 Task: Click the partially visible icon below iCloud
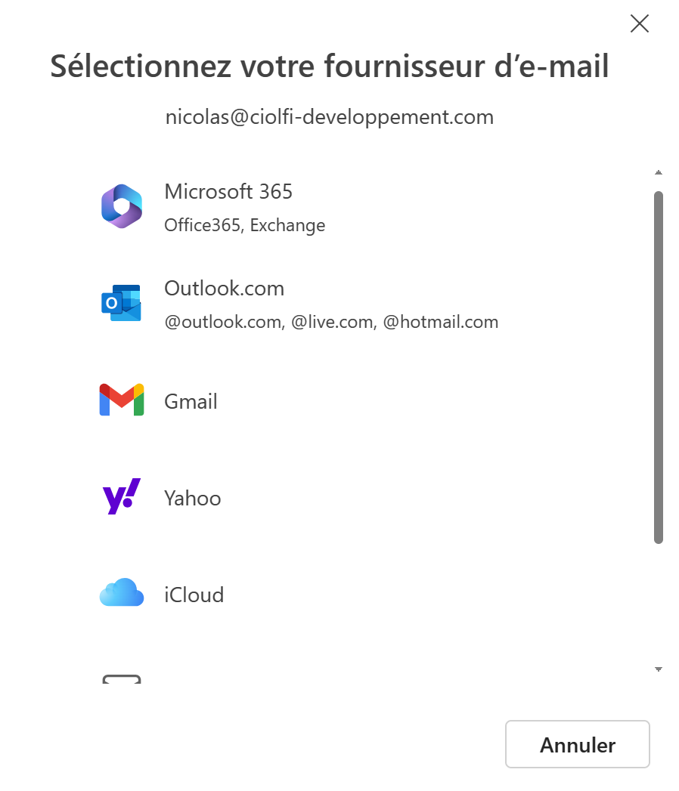pos(121,679)
